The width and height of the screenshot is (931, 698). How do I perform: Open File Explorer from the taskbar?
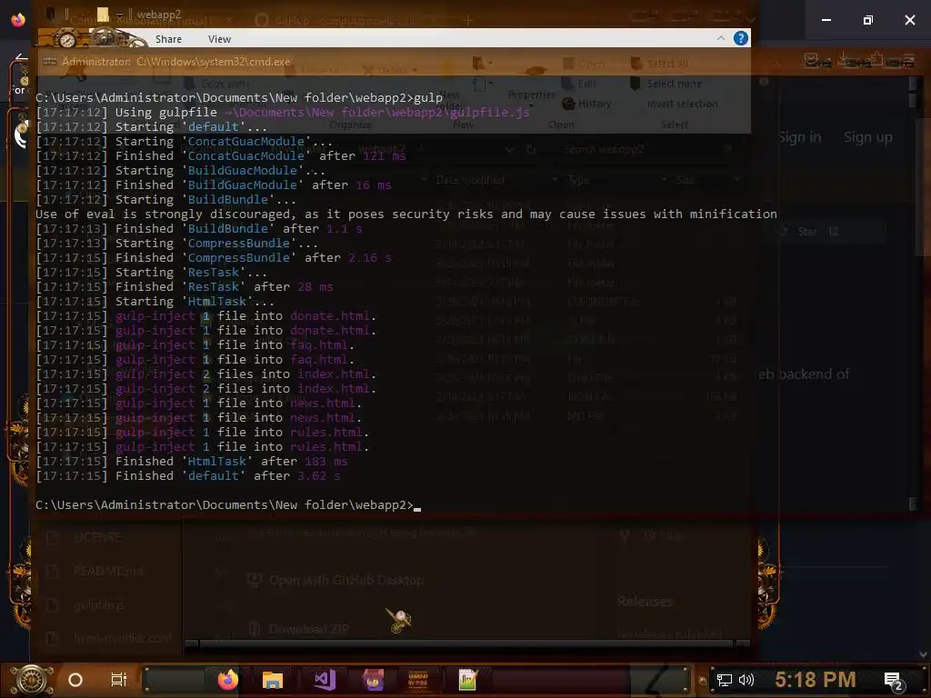point(273,680)
